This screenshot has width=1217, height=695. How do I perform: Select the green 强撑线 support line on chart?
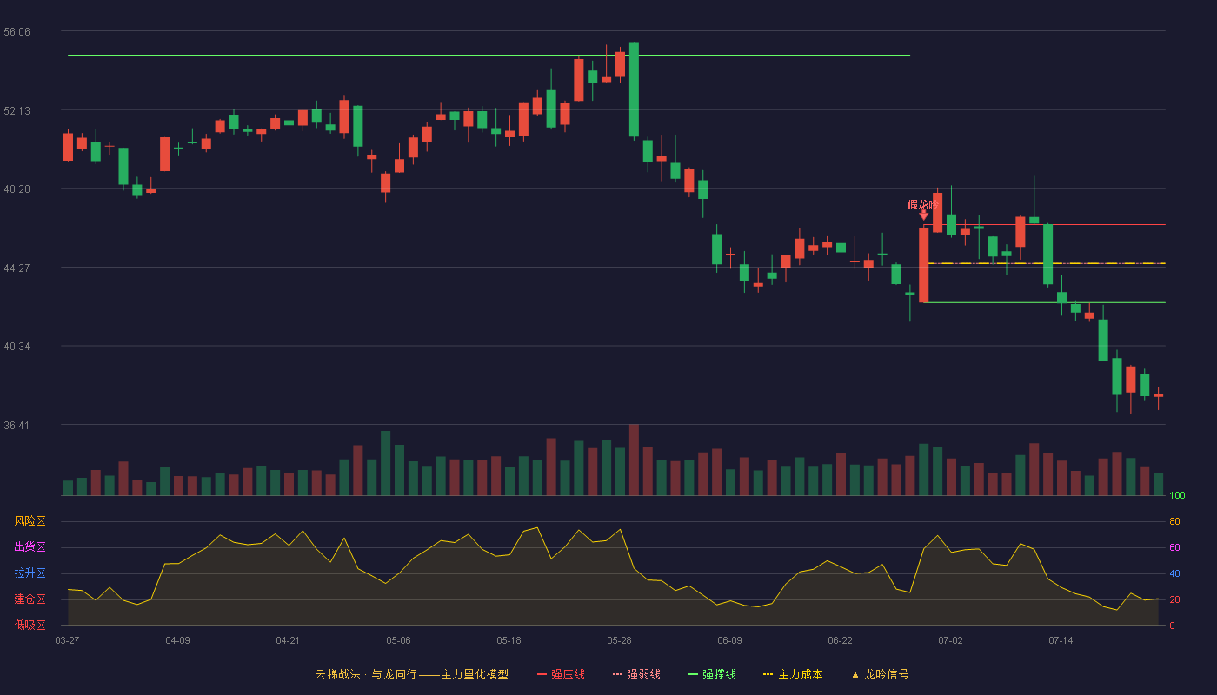coord(1043,302)
